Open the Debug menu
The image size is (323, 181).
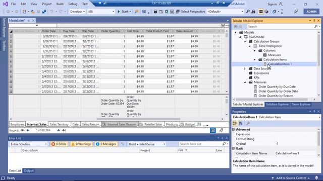pyautogui.click(x=73, y=4)
